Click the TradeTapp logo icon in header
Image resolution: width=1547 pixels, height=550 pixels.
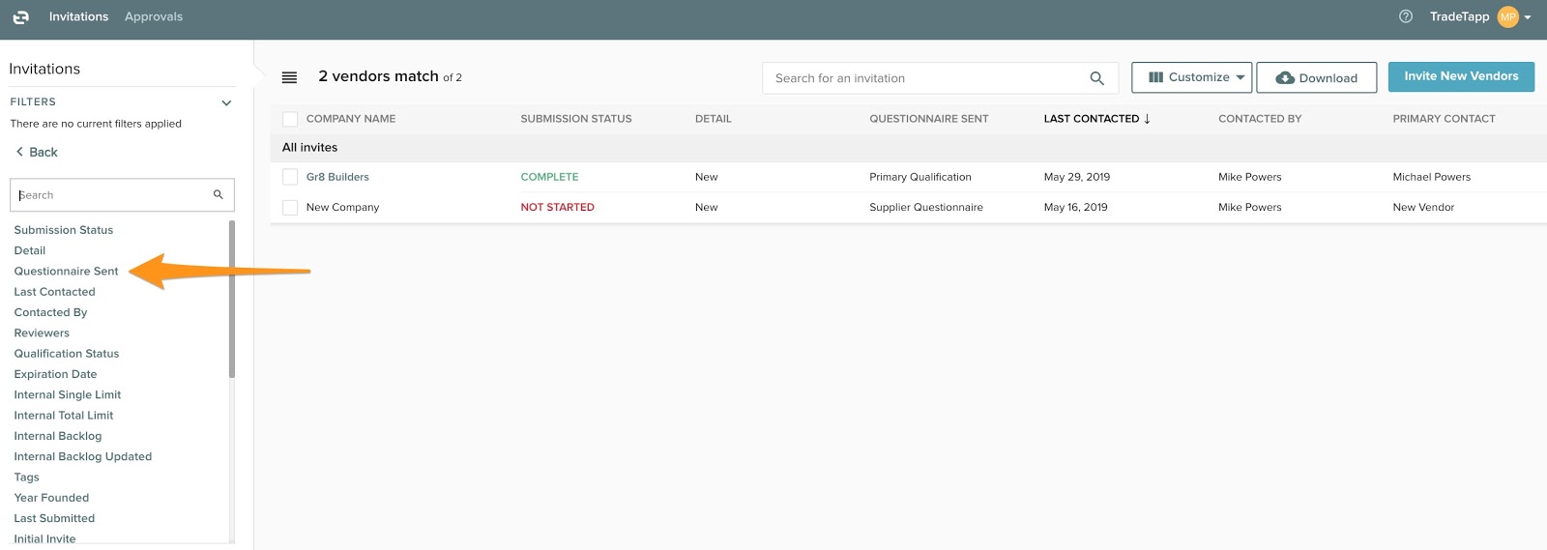click(x=20, y=17)
